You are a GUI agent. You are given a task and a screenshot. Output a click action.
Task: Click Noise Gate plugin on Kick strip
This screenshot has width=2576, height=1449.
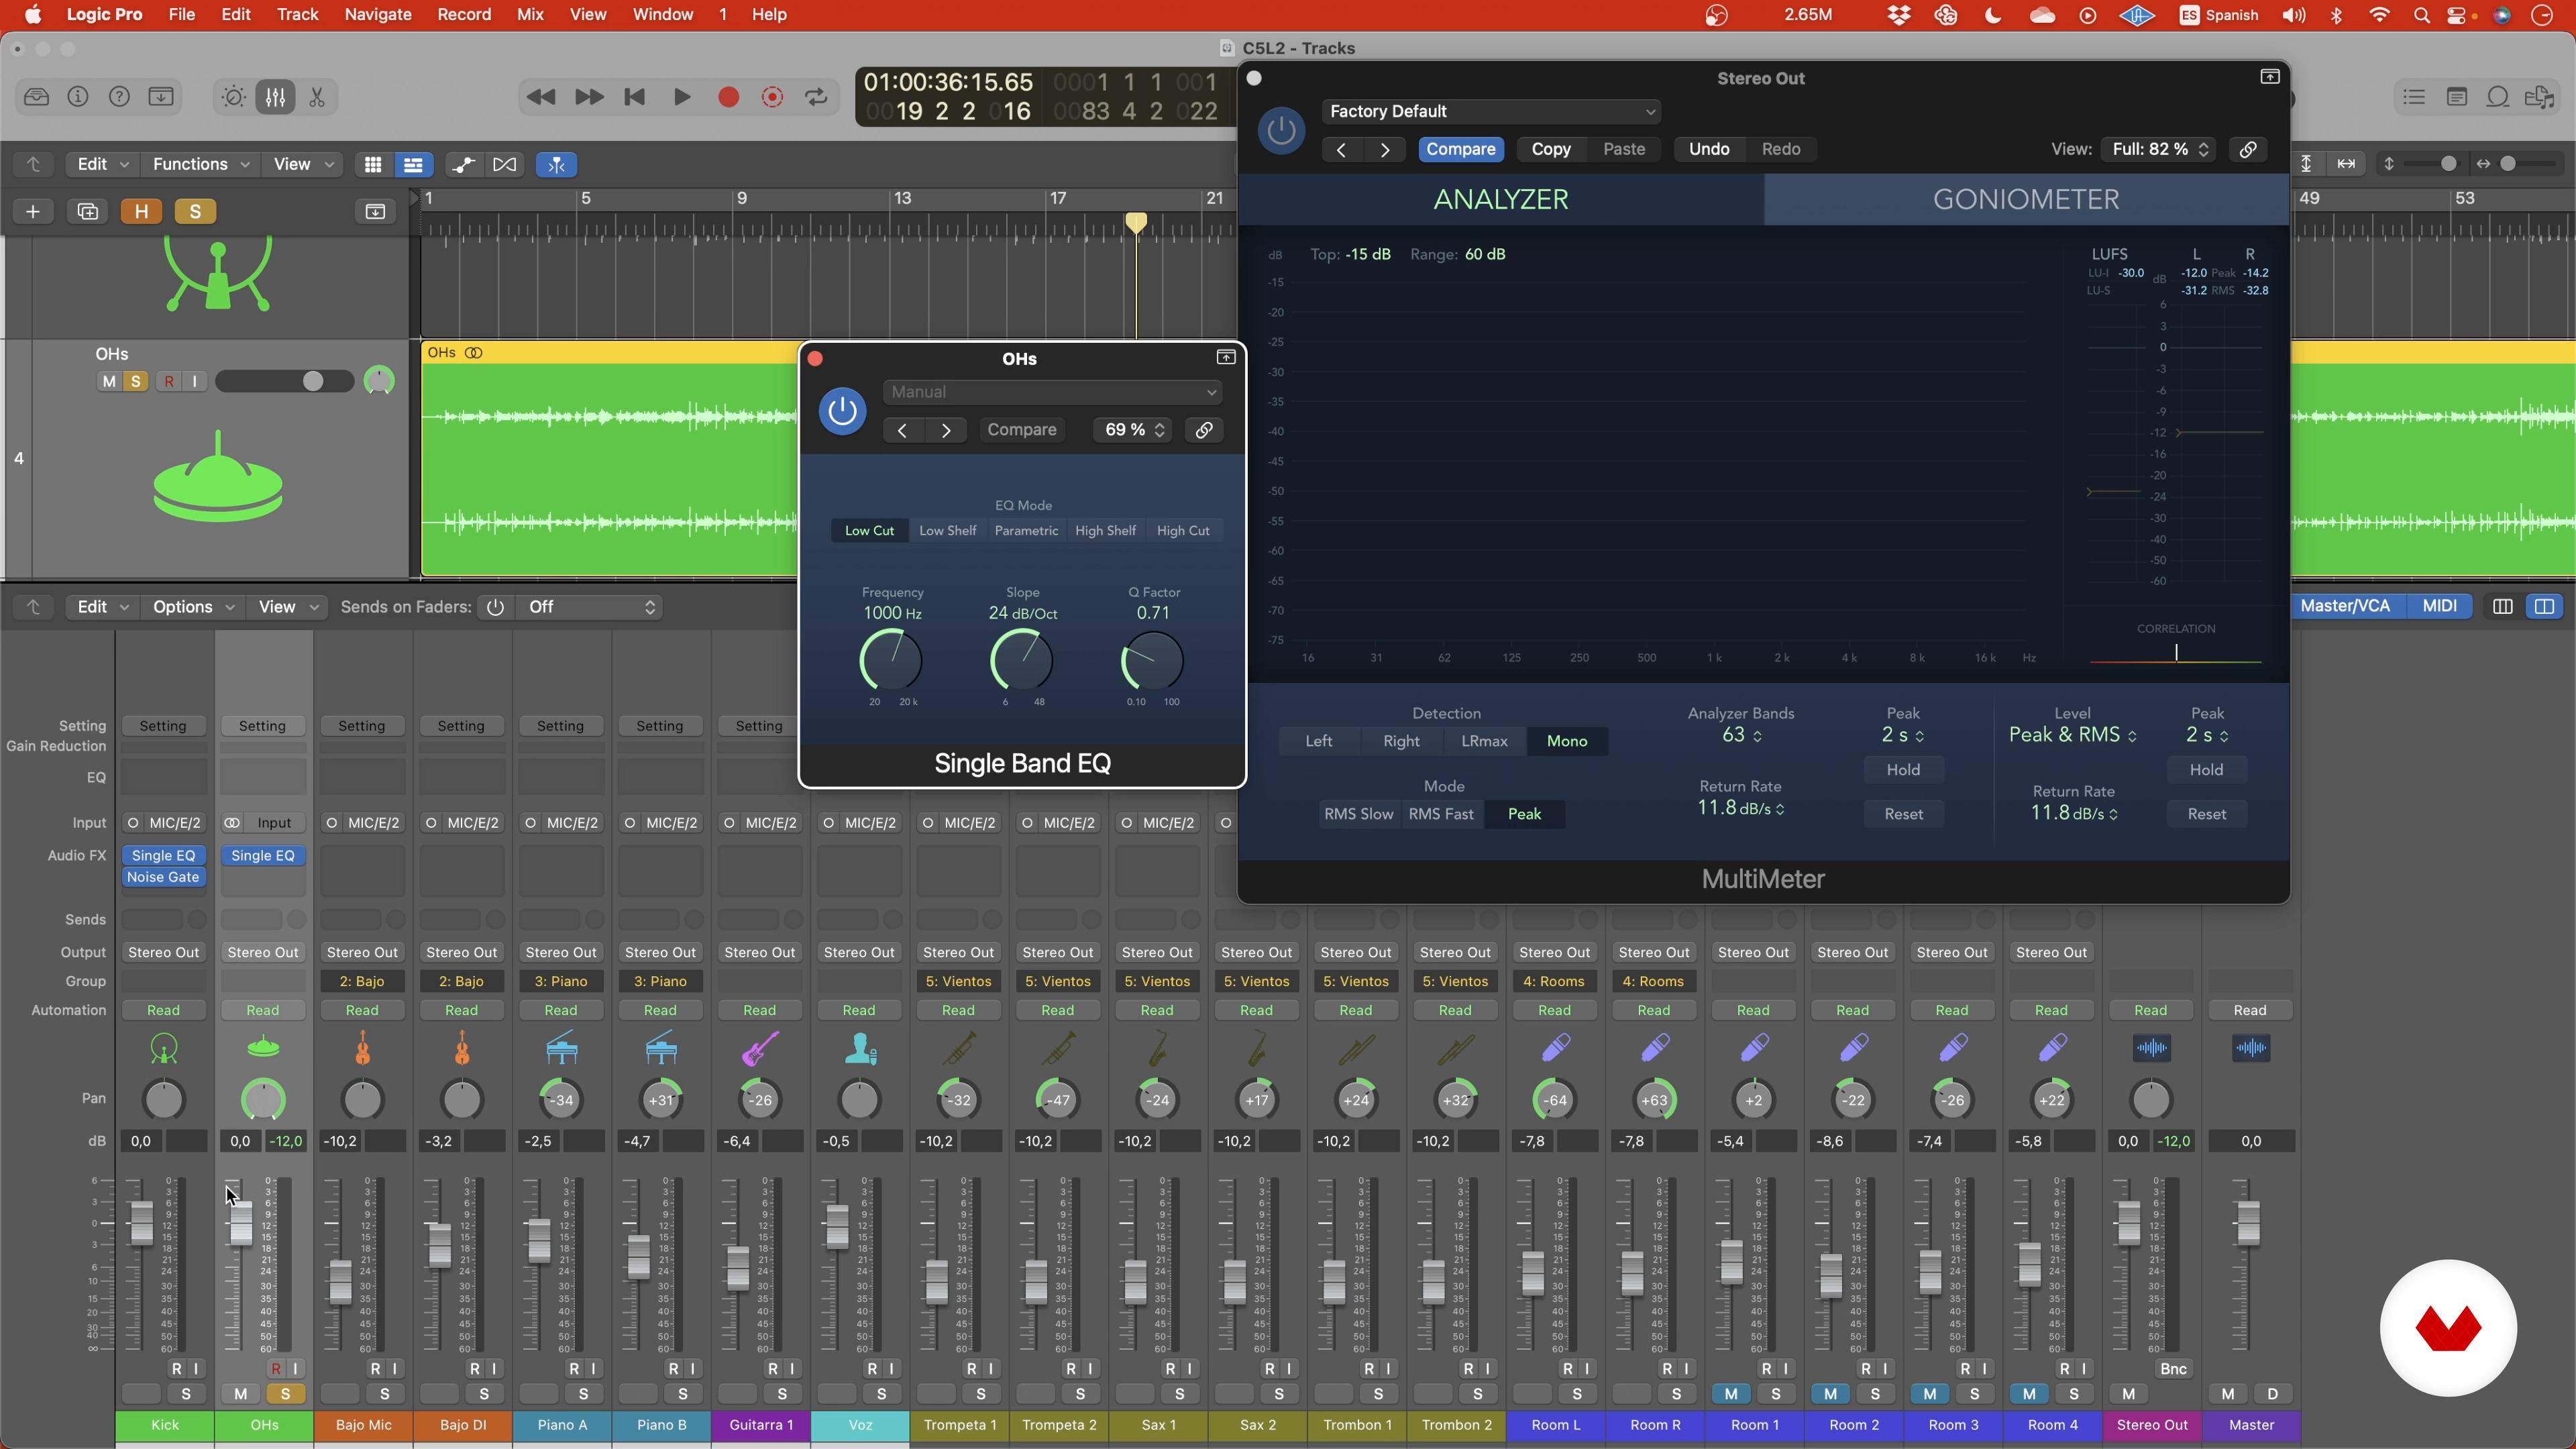[163, 877]
